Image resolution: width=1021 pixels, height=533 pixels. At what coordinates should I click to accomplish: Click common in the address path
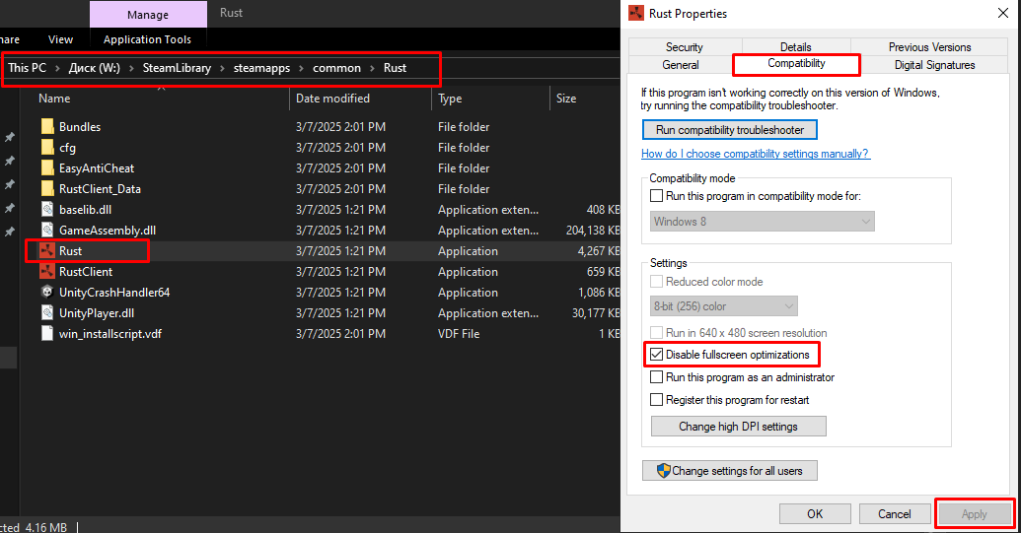coord(336,68)
